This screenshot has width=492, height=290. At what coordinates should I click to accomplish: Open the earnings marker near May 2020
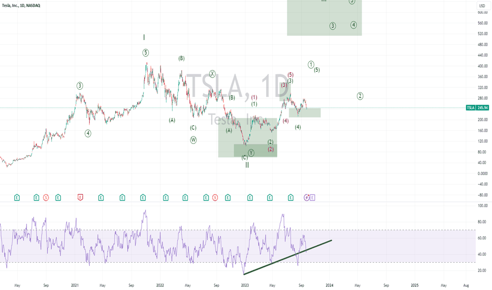(17, 198)
